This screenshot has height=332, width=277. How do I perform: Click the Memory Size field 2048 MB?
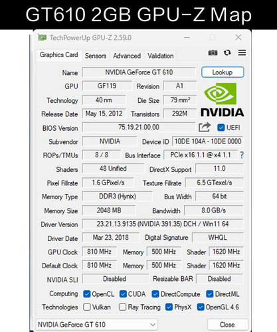[109, 210]
